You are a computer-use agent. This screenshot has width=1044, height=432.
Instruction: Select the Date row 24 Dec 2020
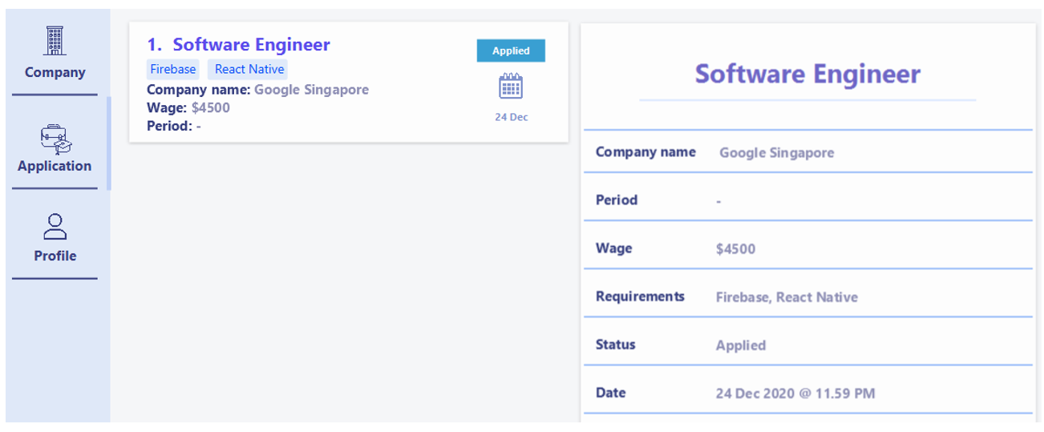click(x=808, y=393)
